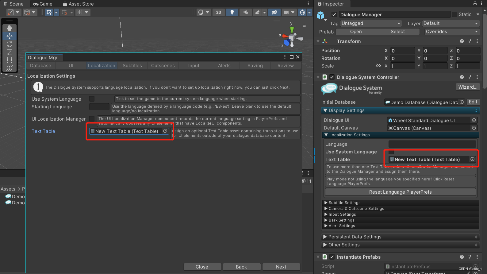Select the Hand view tool
Image resolution: width=487 pixels, height=274 pixels.
click(x=10, y=28)
